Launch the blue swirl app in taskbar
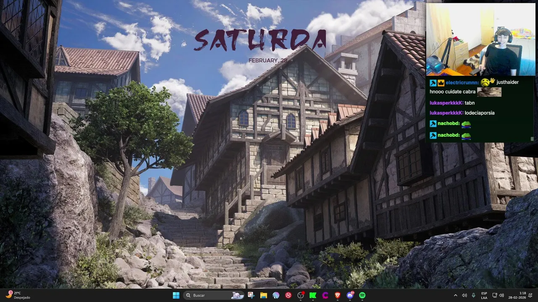This screenshot has width=538, height=302. click(x=276, y=295)
